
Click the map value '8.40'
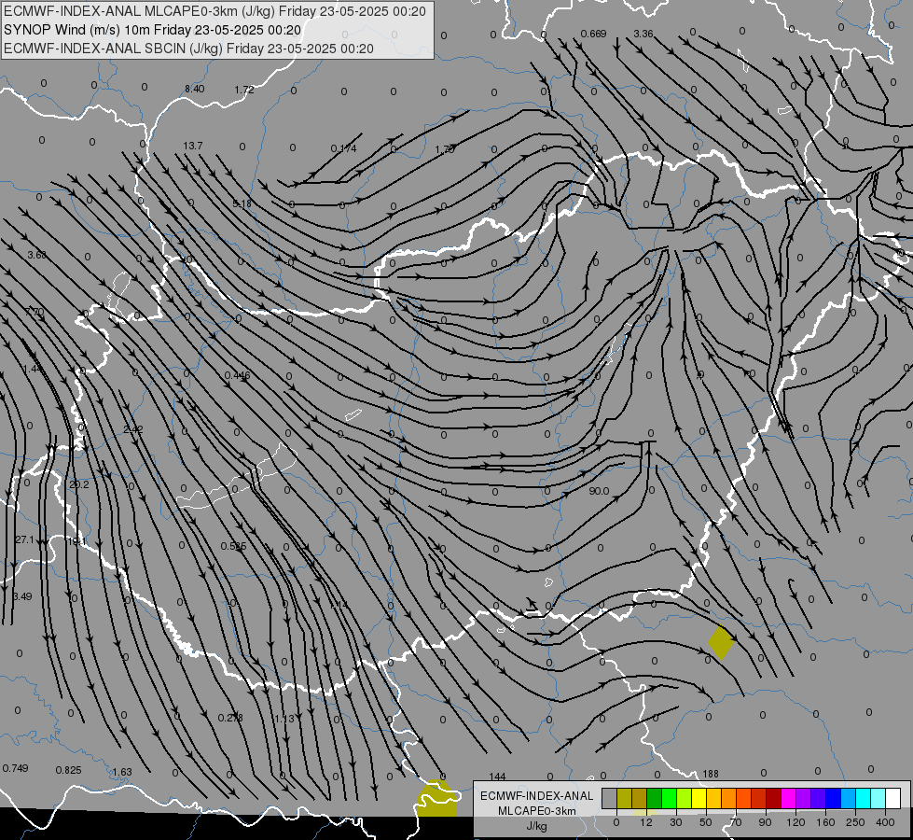click(x=195, y=90)
